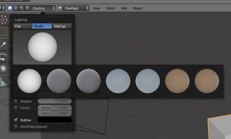This screenshot has height=139, width=231.
Task: Enable the Cavity checkbox
Action: [16, 107]
